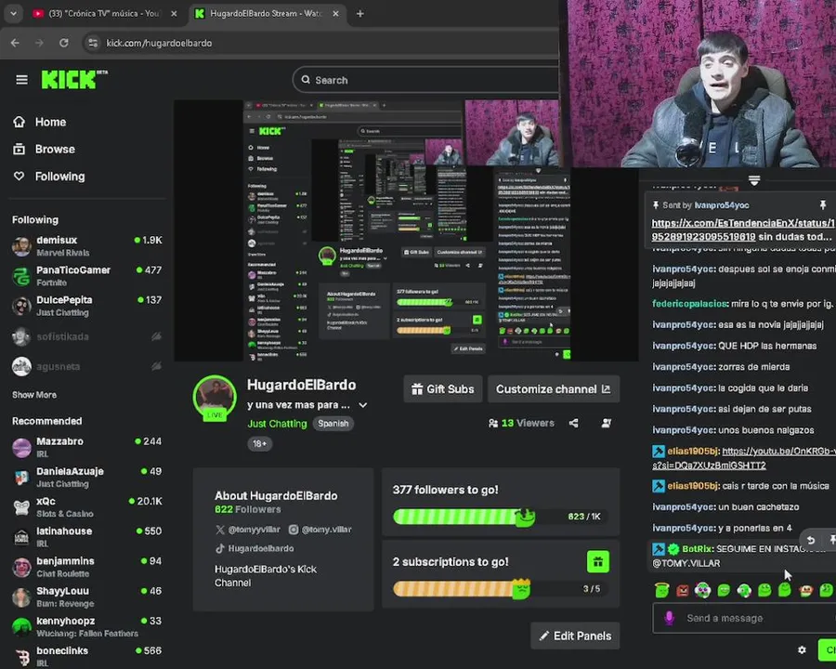Open the pinned x.com link
The width and height of the screenshot is (836, 669).
click(743, 230)
